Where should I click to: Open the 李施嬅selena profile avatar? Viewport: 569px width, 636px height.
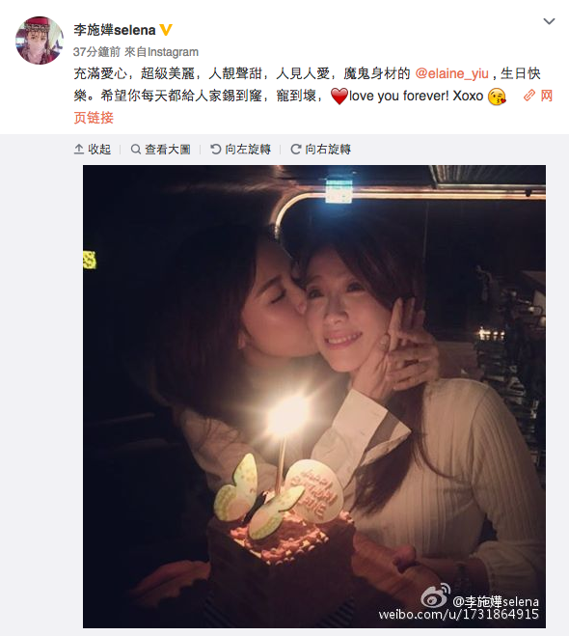pos(40,41)
